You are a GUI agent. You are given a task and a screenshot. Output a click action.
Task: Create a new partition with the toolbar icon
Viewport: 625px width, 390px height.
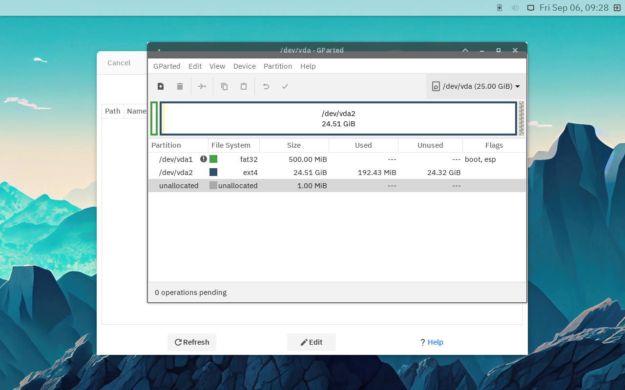pos(161,86)
